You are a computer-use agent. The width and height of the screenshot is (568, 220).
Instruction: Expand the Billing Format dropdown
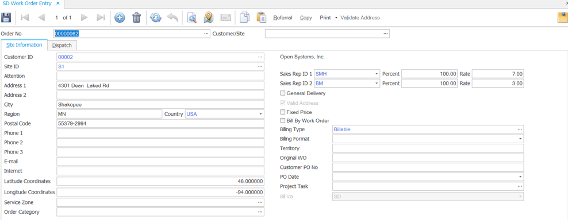[520, 139]
